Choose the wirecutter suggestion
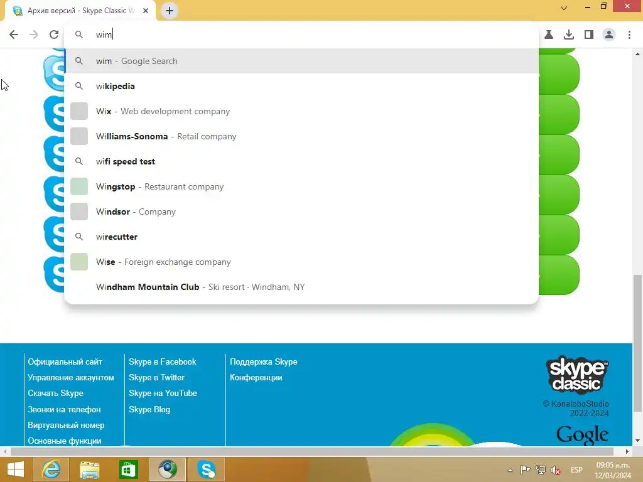This screenshot has width=643, height=482. coord(301,237)
